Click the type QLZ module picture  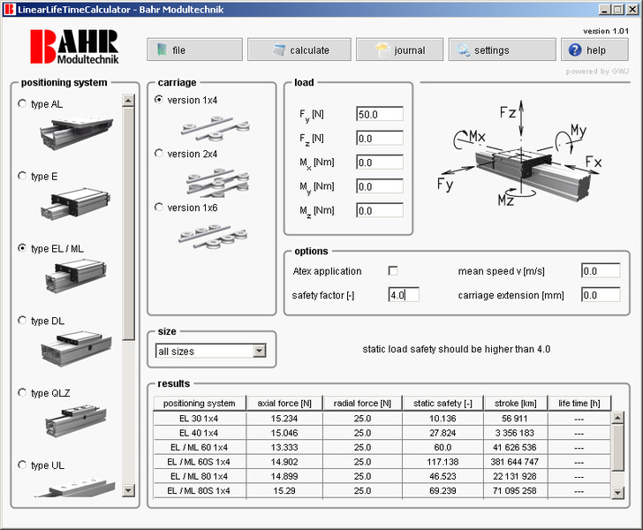[71, 421]
